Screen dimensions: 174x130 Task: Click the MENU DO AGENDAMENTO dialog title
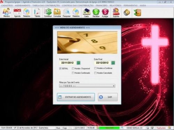(72, 27)
